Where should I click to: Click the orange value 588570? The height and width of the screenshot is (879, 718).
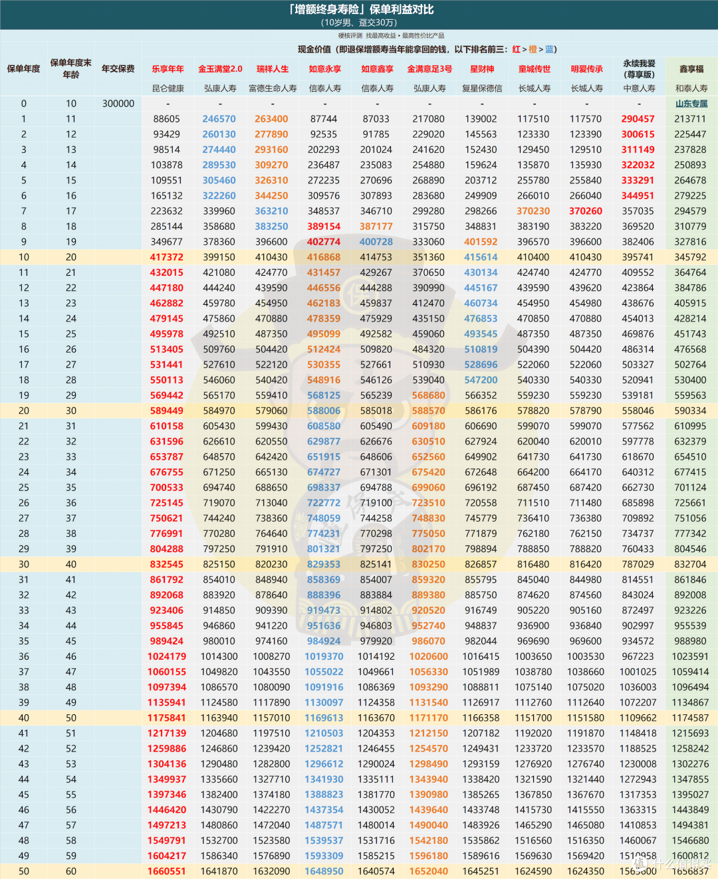[x=429, y=411]
